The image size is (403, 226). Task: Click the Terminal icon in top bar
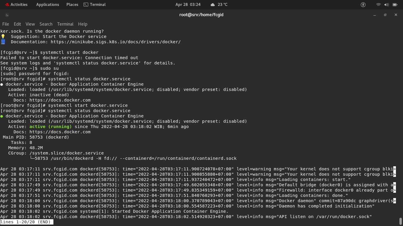coord(86,4)
